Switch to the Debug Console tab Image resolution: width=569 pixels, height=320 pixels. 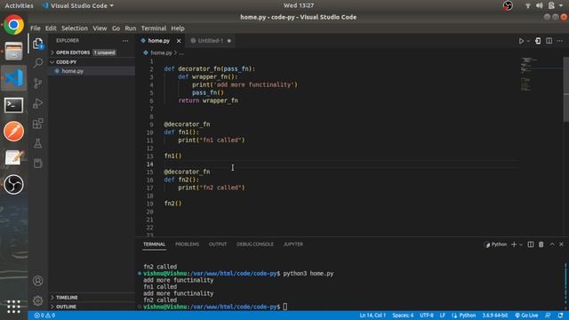point(255,244)
